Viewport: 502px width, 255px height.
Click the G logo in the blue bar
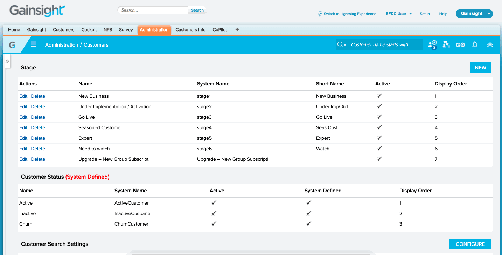click(x=12, y=45)
